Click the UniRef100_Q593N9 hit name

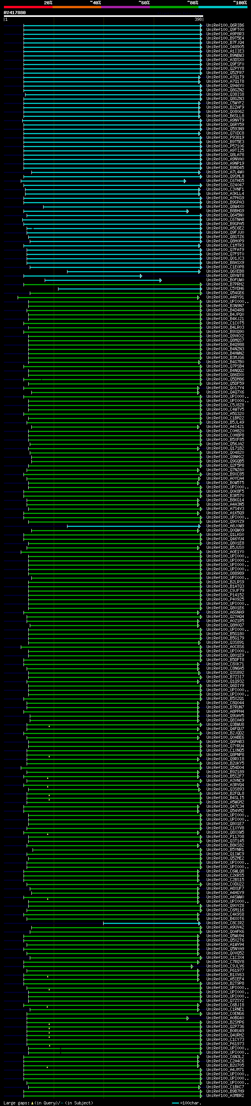225,129
